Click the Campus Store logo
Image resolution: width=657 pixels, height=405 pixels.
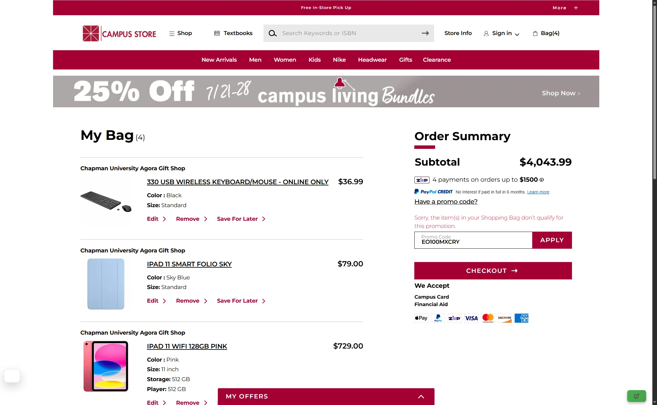click(x=119, y=33)
